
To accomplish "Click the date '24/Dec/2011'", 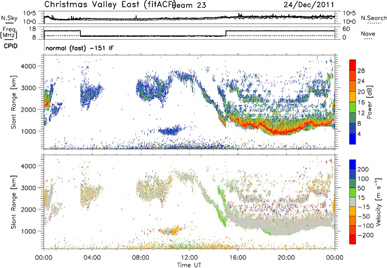I will tap(309, 5).
